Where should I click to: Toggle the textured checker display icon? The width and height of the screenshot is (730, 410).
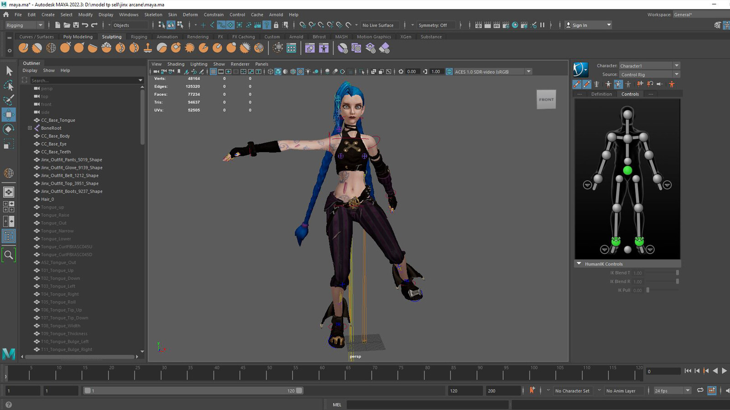[x=301, y=72]
